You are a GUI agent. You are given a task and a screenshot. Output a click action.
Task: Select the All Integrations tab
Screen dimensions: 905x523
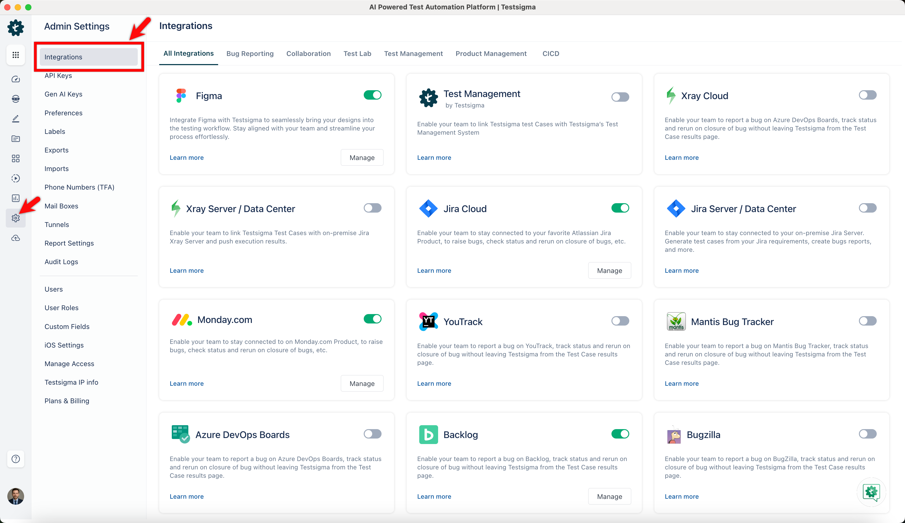point(189,53)
